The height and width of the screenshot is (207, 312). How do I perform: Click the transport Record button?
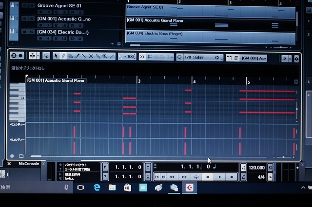point(232,177)
